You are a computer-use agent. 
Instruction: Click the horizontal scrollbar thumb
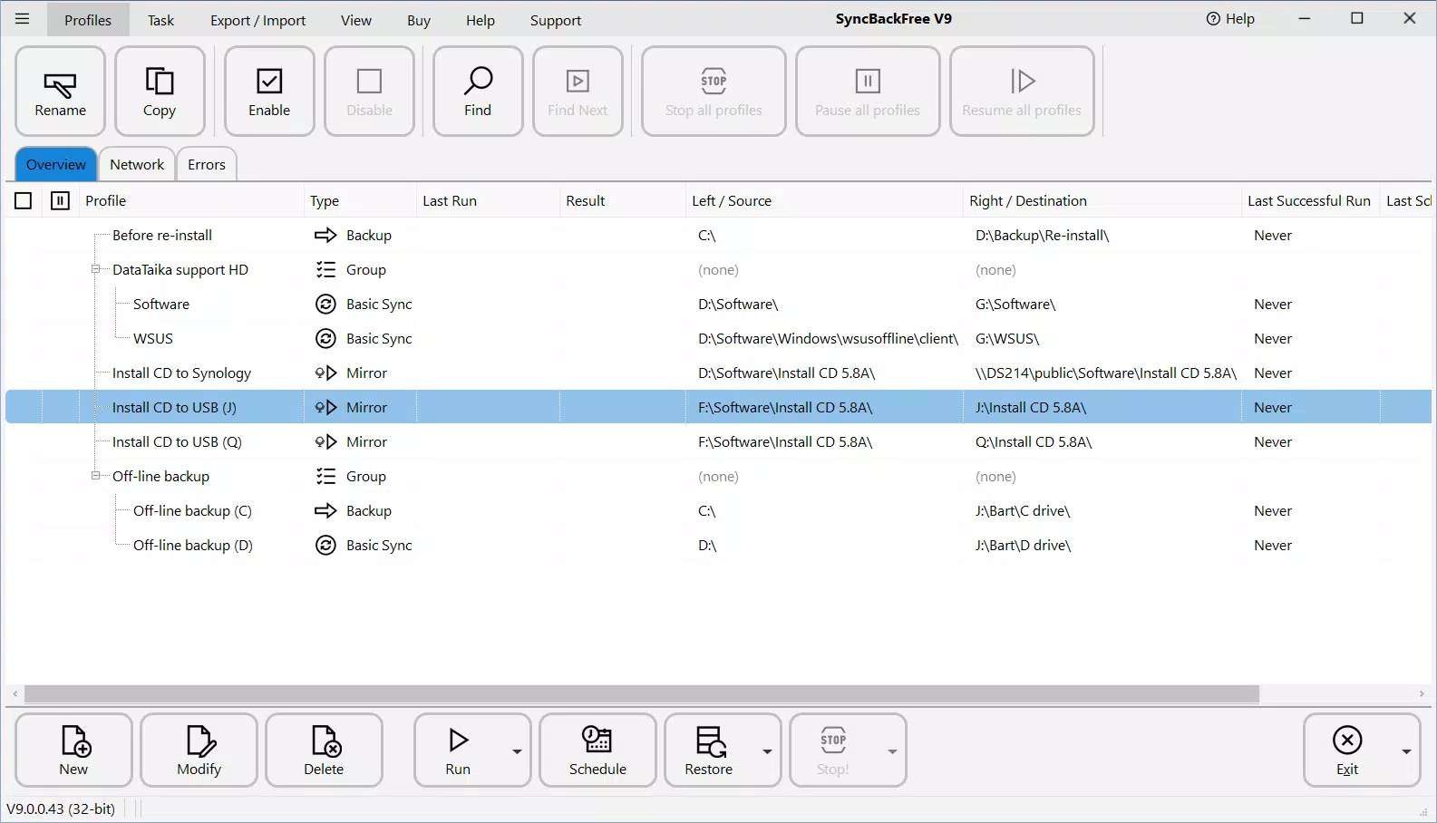click(642, 693)
